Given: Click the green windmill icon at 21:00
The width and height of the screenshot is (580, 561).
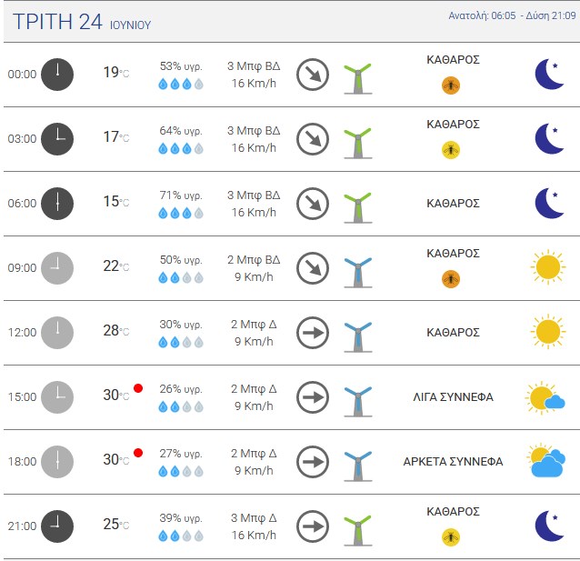Looking at the screenshot, I should [357, 530].
